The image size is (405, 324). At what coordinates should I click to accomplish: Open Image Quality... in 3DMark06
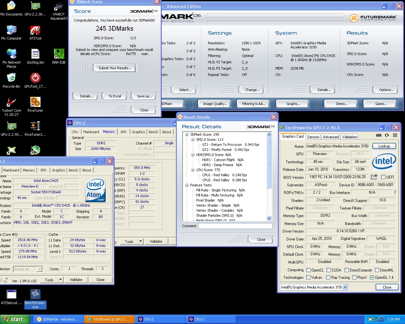(x=215, y=104)
